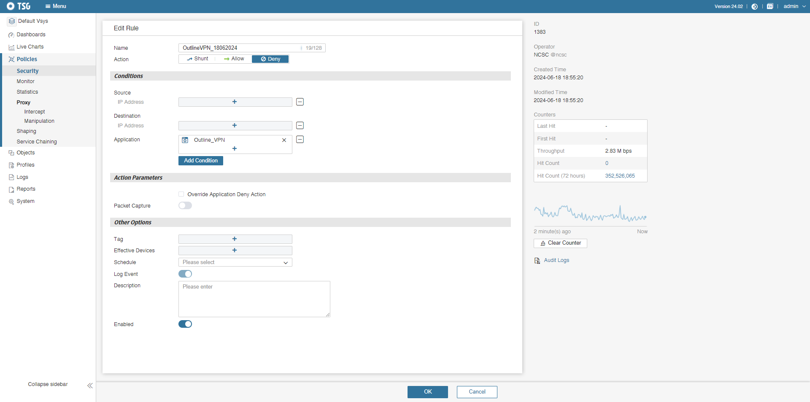
Task: Click into the Description text area
Action: coord(254,299)
